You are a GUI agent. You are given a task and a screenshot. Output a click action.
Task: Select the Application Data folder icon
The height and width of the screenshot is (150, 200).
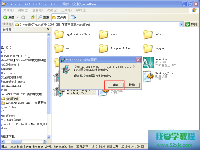coord(59,34)
